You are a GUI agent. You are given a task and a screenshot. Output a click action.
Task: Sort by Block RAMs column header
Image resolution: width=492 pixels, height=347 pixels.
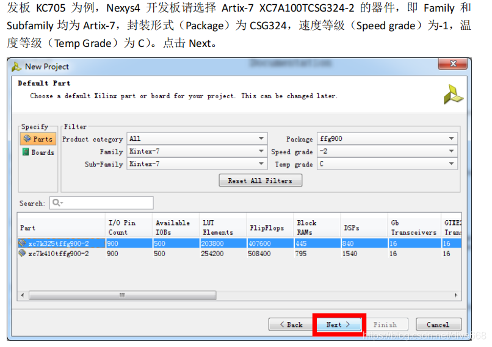pyautogui.click(x=317, y=227)
